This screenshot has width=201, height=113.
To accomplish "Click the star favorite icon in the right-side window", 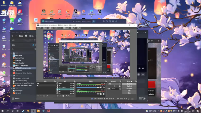I will tap(143, 74).
